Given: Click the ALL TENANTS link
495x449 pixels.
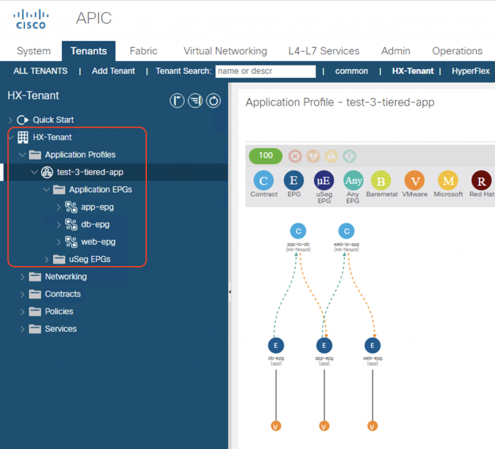Looking at the screenshot, I should [x=41, y=71].
